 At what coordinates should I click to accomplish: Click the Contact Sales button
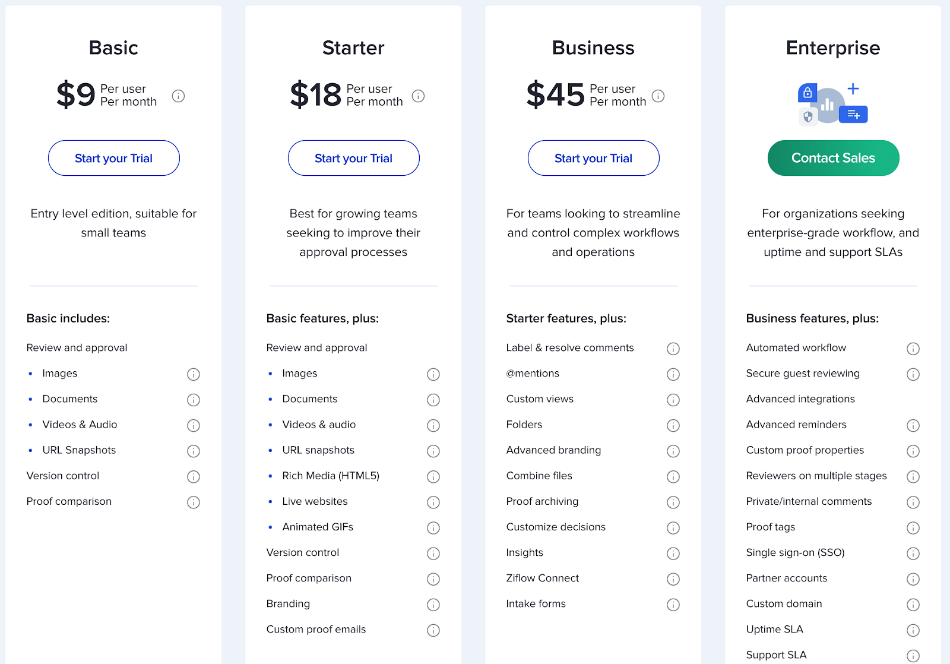click(834, 158)
